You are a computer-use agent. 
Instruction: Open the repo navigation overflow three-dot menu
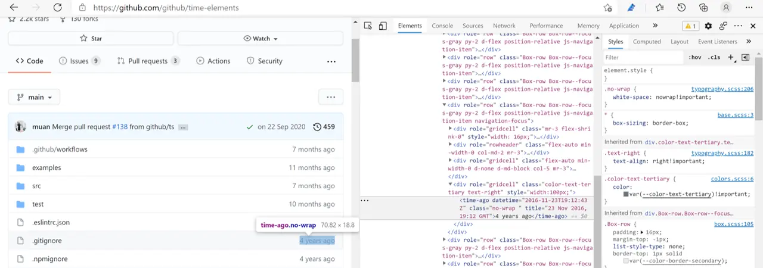tap(331, 61)
